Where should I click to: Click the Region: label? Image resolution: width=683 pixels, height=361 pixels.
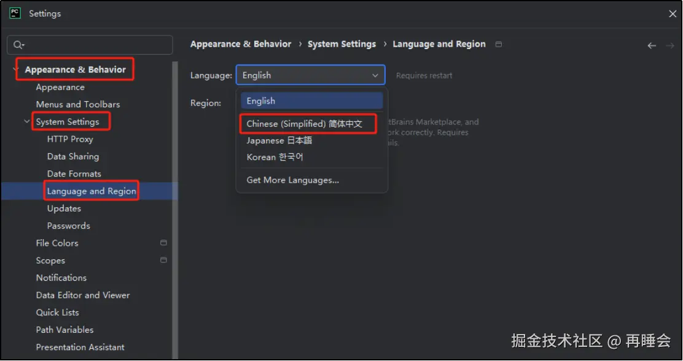click(x=206, y=103)
